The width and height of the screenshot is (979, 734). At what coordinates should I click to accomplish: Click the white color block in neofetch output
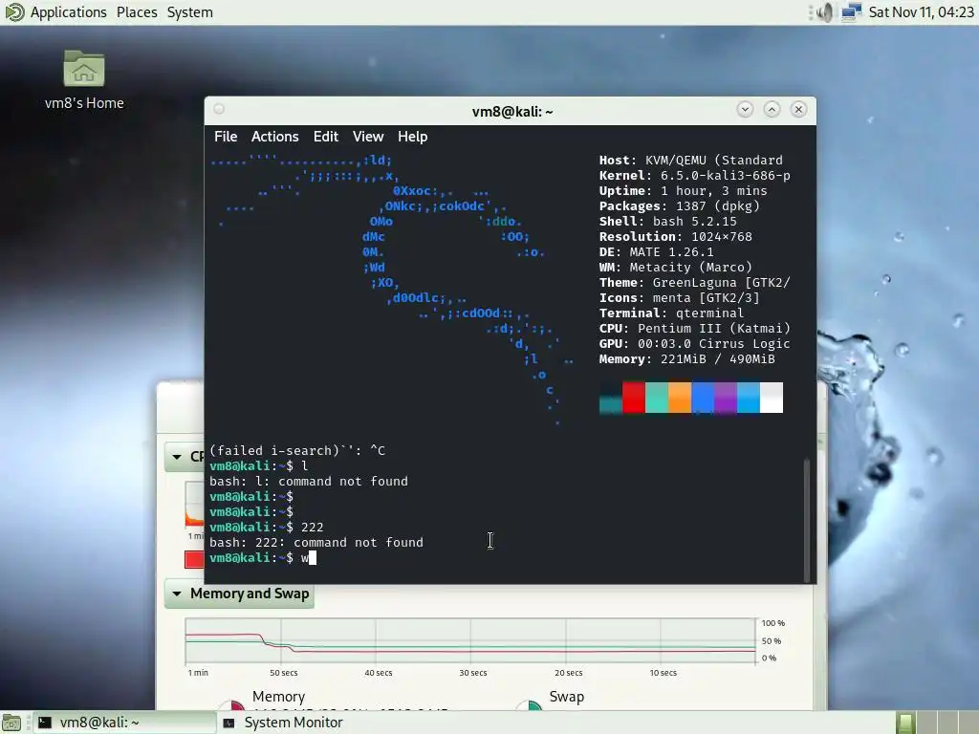click(772, 398)
